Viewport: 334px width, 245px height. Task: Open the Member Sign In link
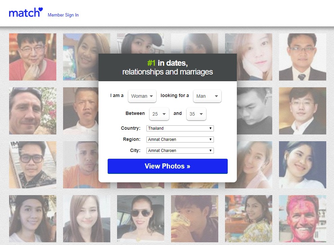[63, 15]
